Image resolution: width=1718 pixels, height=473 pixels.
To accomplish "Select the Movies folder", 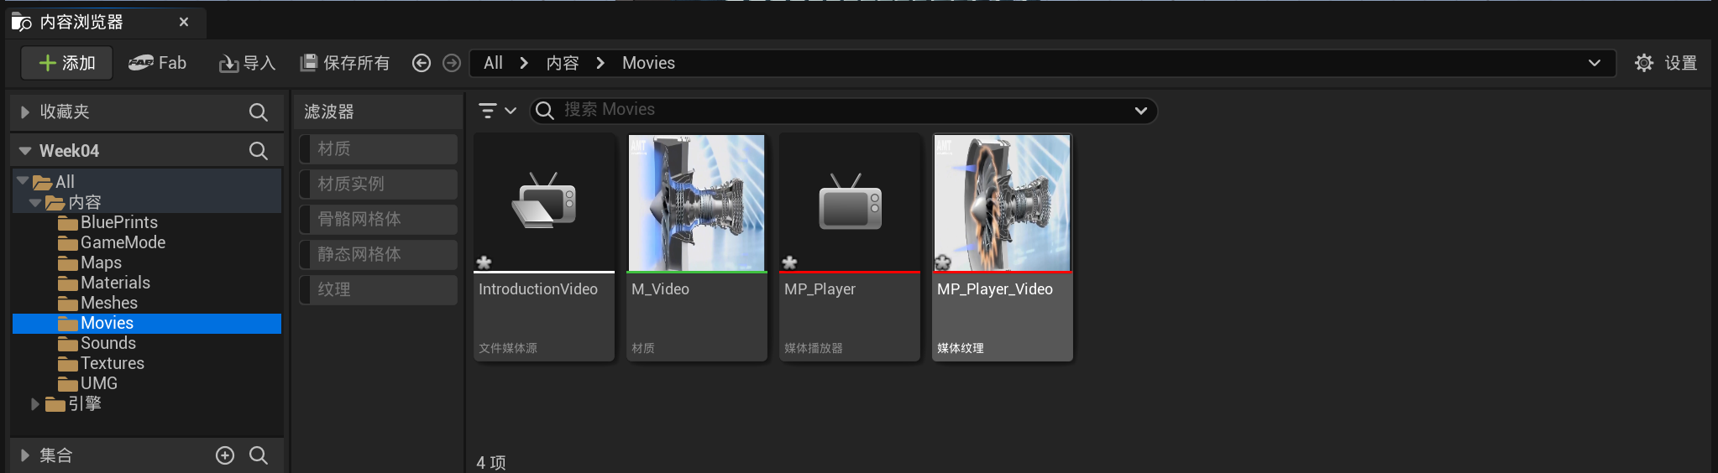I will tap(147, 323).
